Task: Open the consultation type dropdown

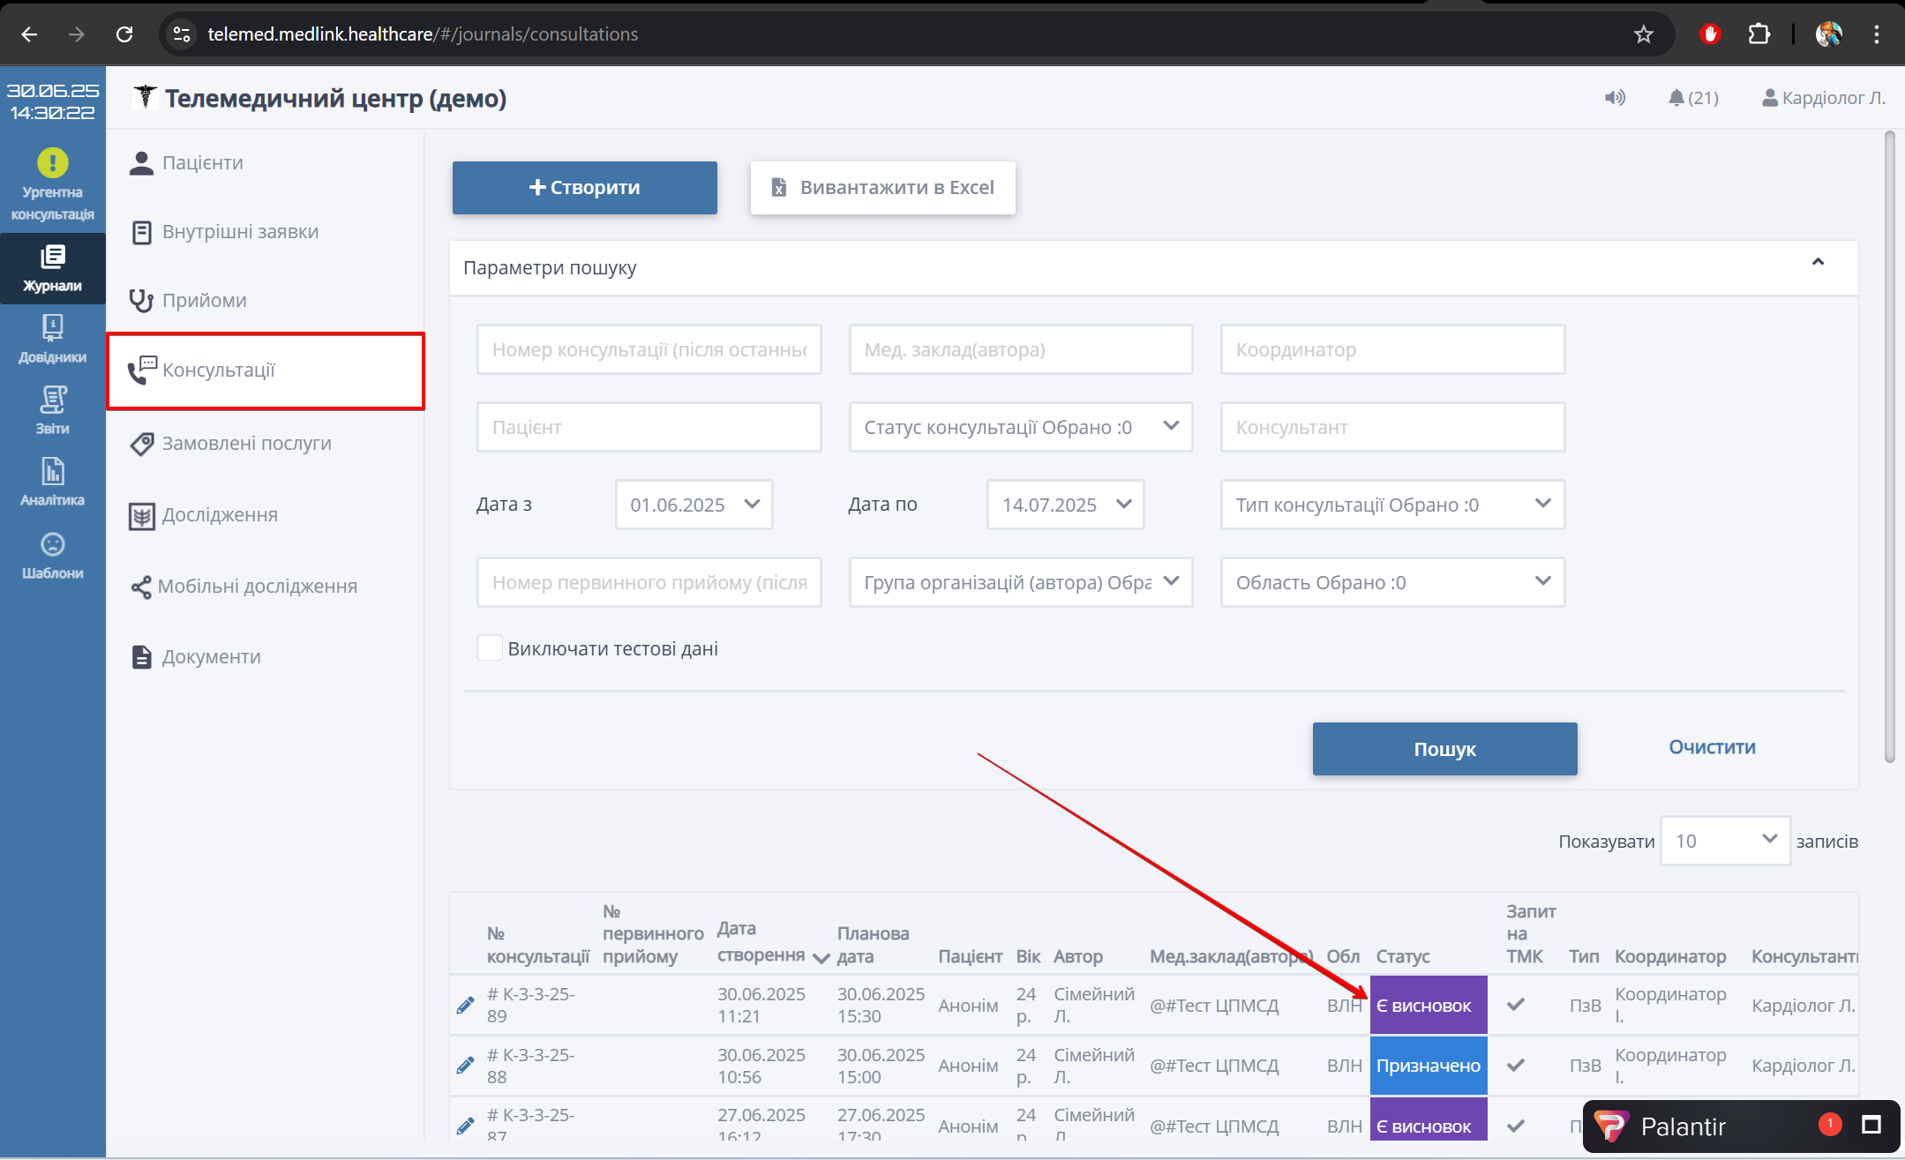Action: [1391, 505]
